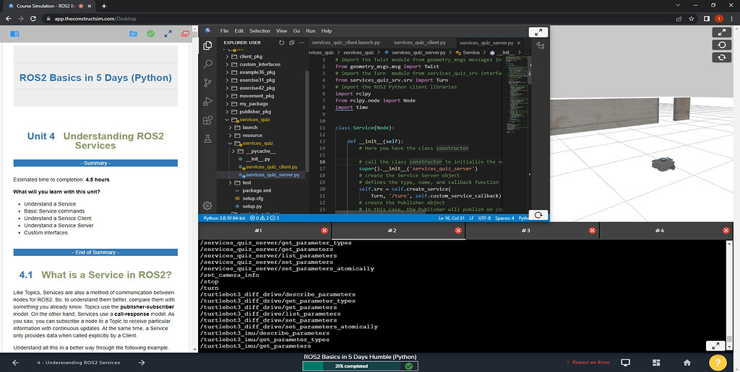
Task: Open the Run and Debug view
Action: click(x=207, y=101)
